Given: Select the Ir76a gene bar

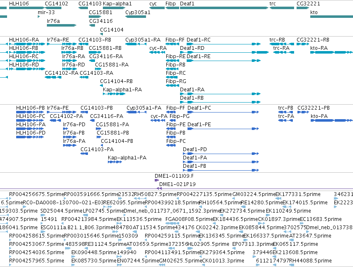Looking at the screenshot, I should tap(62, 25).
